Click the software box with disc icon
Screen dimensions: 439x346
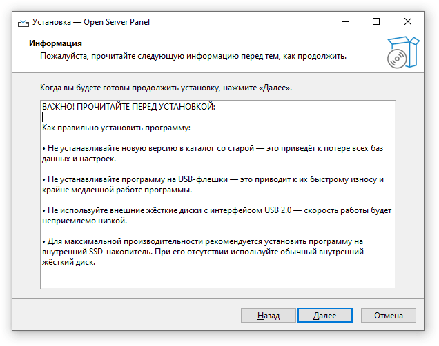click(x=403, y=52)
